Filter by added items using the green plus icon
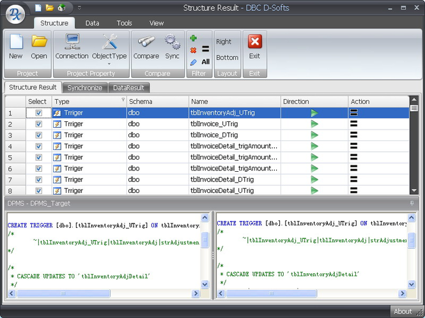425x318 pixels. [193, 38]
